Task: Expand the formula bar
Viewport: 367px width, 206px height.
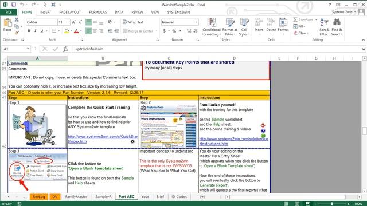Action: tap(364, 49)
